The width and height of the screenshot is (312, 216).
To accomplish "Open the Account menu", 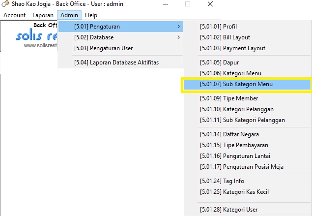I will tap(14, 15).
